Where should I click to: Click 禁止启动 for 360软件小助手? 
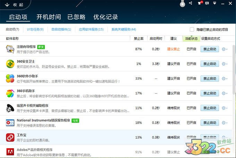coord(210,79)
